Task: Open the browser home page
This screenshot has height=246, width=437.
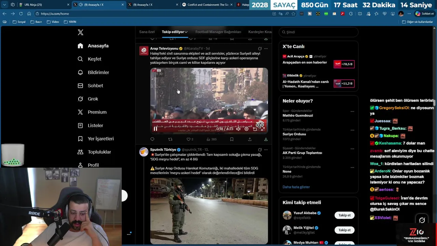Action: point(29,14)
